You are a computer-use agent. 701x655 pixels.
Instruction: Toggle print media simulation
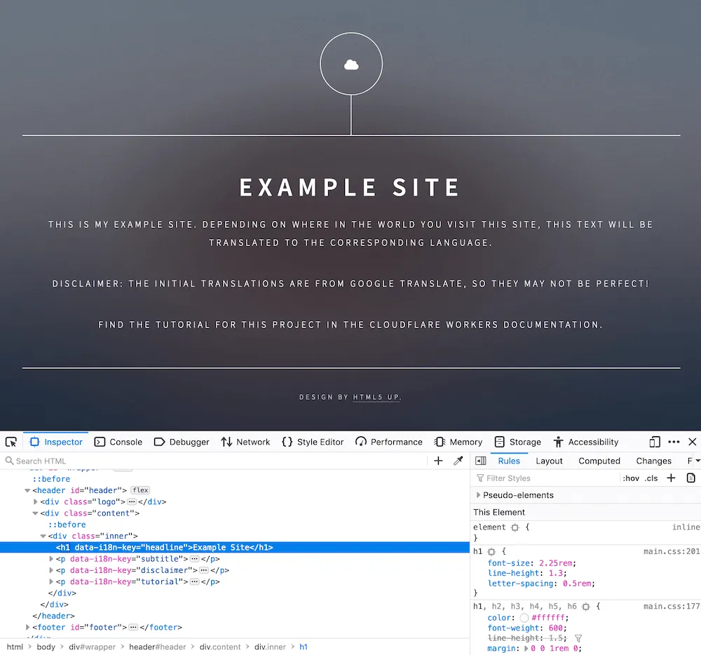coord(690,478)
